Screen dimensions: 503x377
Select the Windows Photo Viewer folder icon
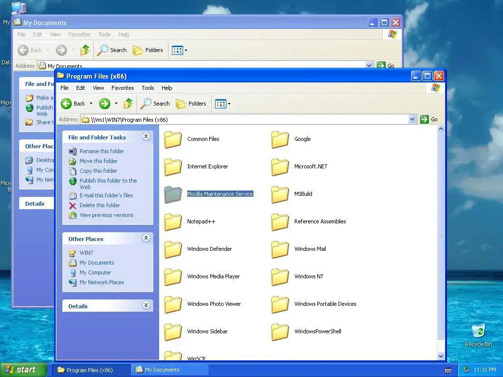click(x=173, y=305)
